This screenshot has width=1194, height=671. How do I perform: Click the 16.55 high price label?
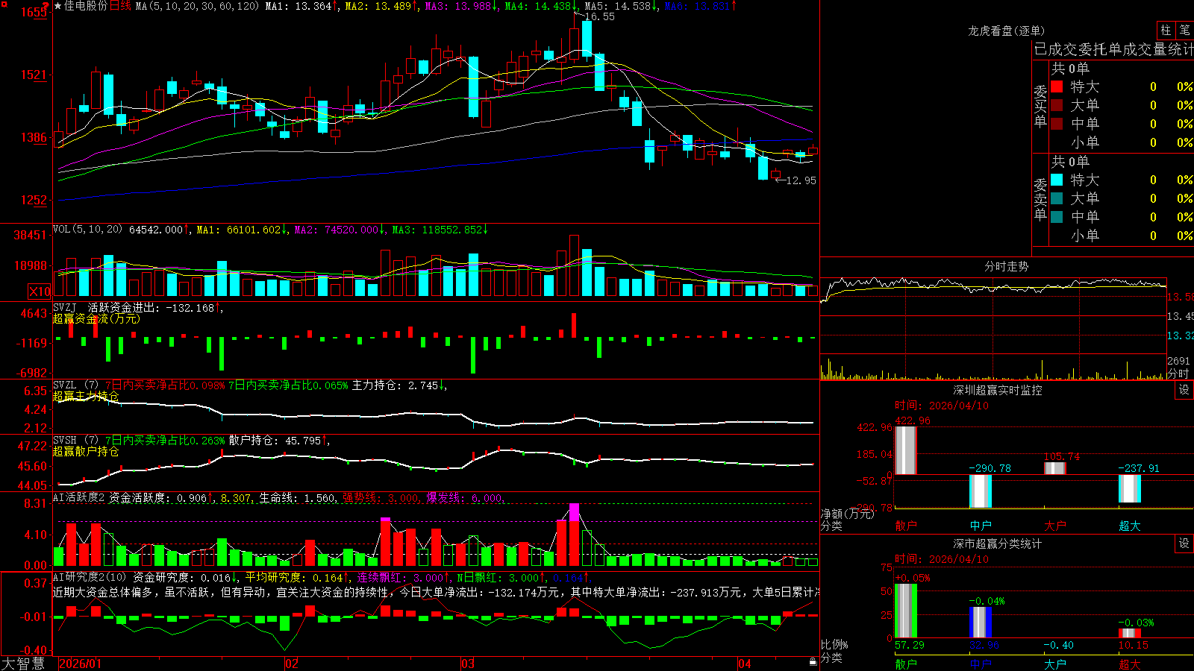600,16
